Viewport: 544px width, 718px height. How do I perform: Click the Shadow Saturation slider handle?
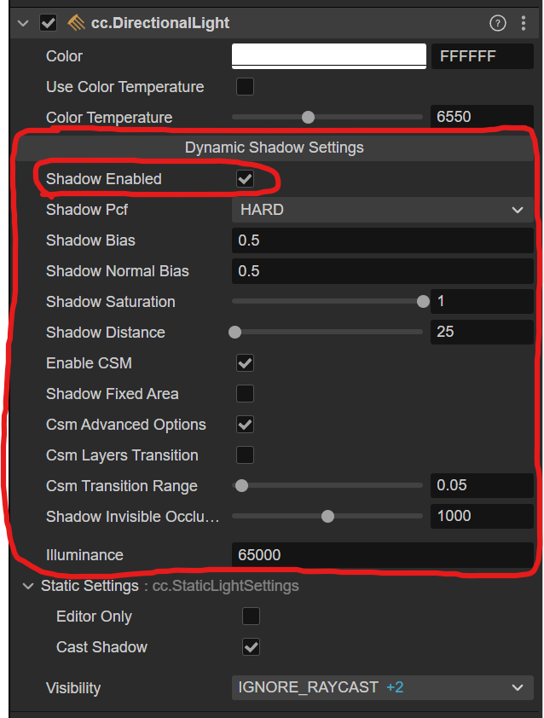(x=422, y=302)
